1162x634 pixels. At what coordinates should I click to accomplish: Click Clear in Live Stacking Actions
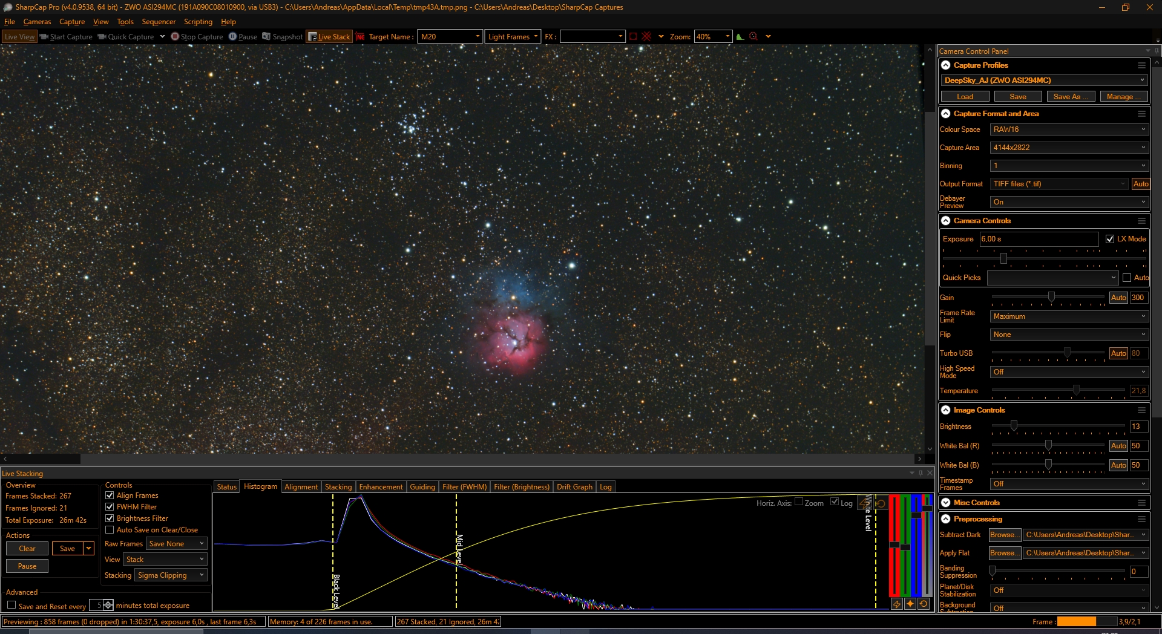(x=27, y=549)
